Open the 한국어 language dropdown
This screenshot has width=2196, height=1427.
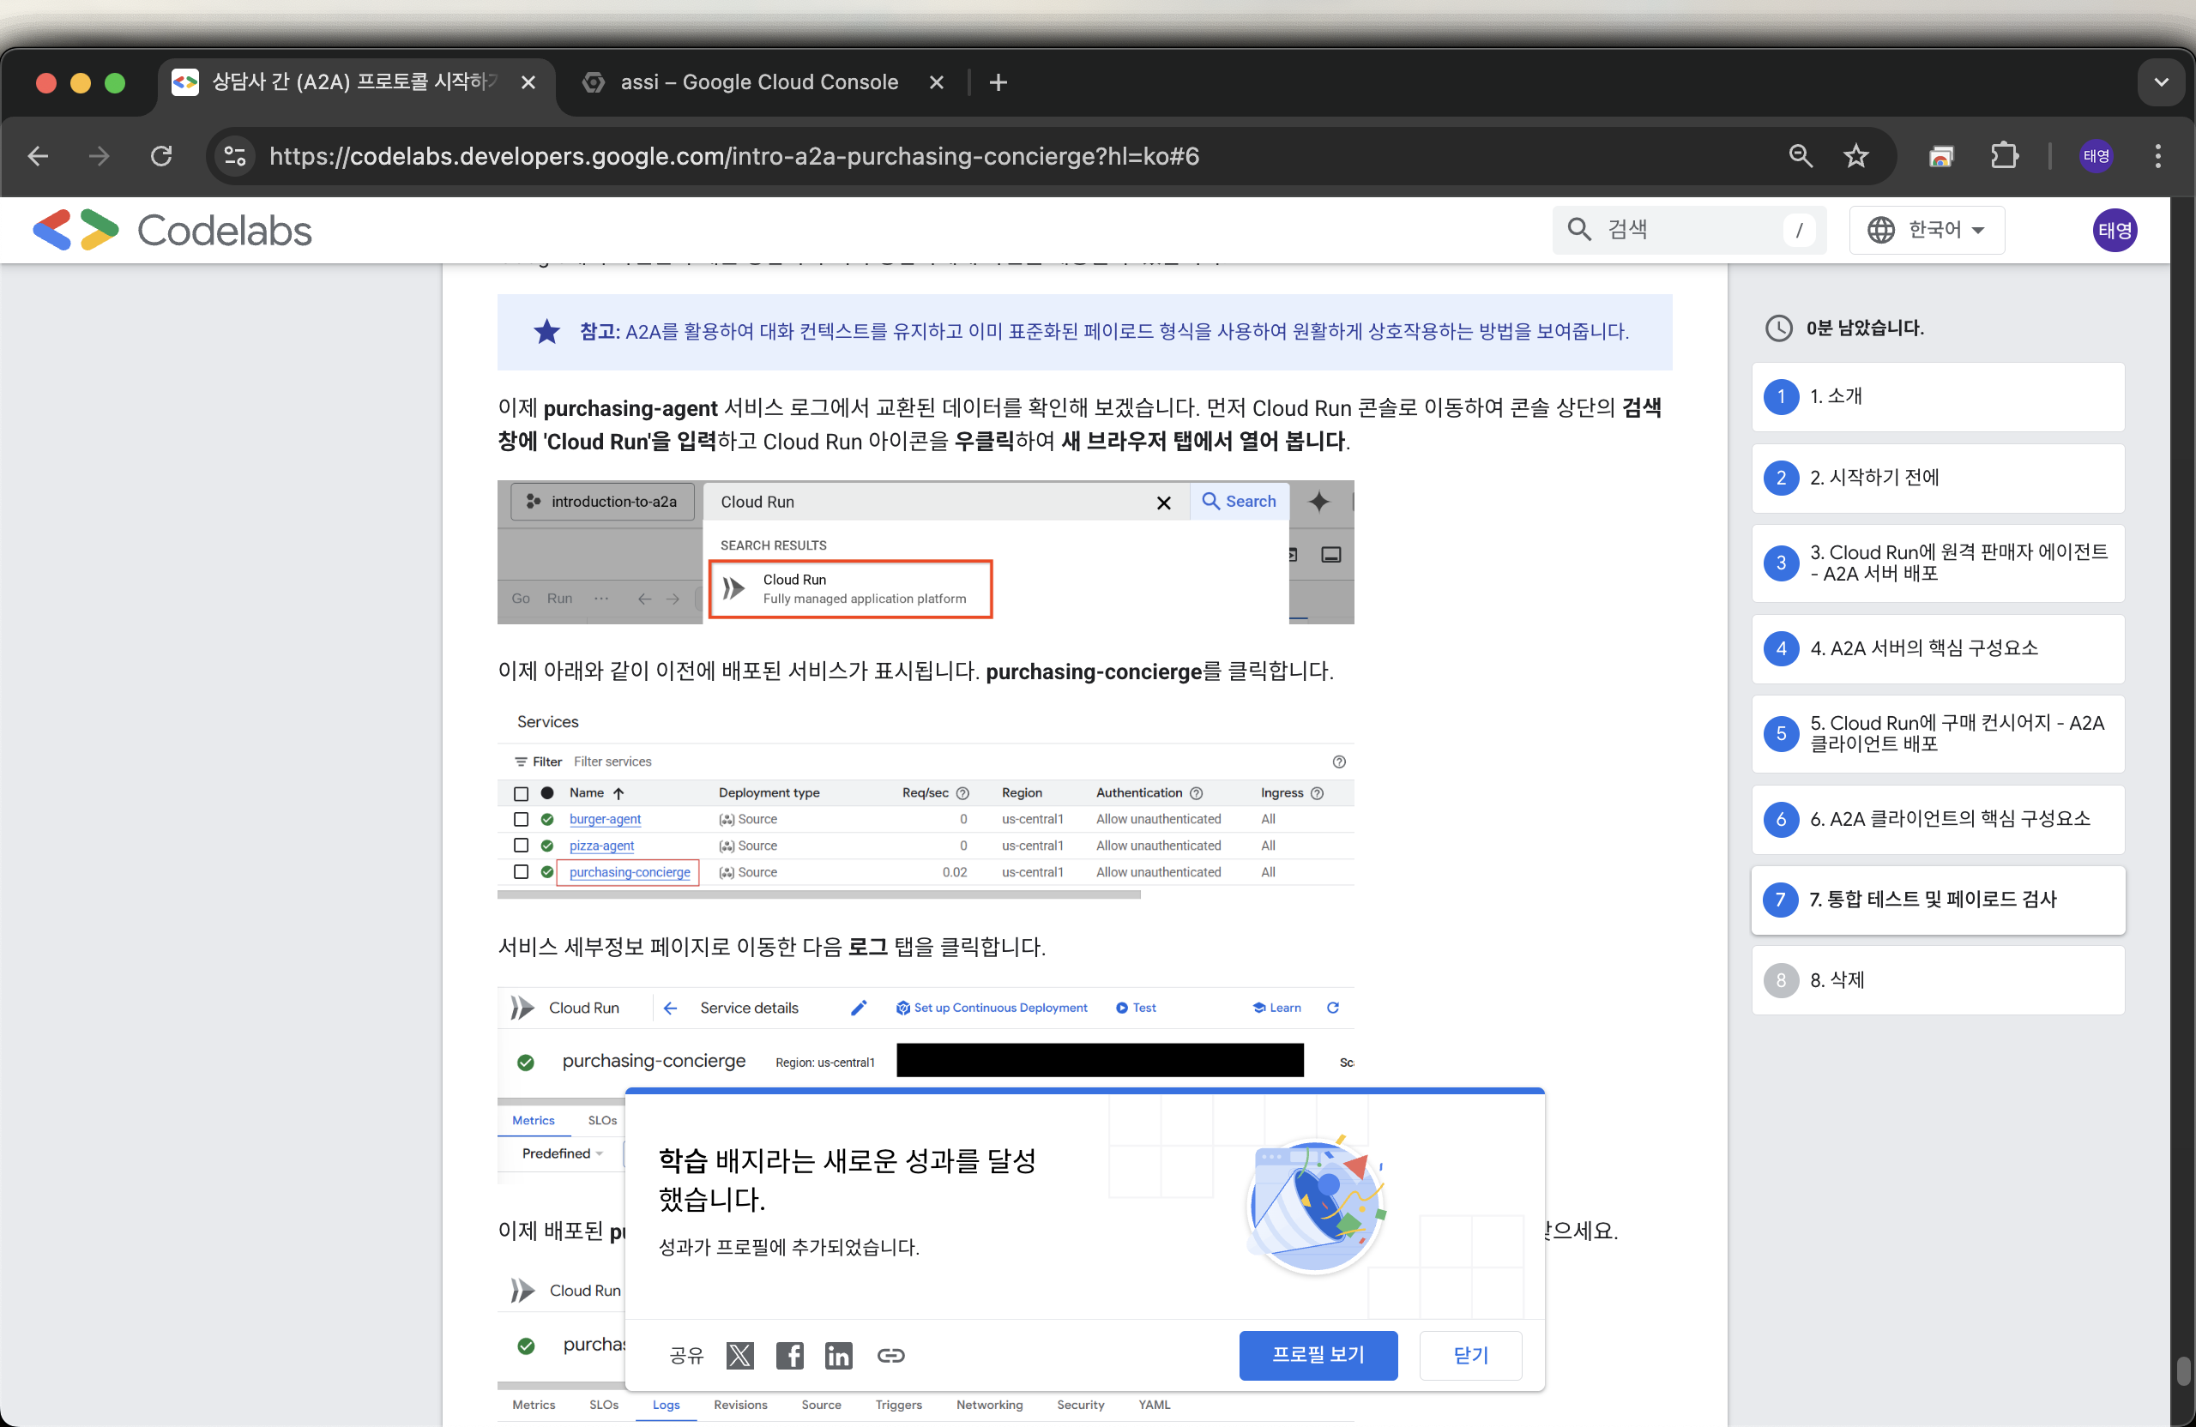(x=1927, y=230)
